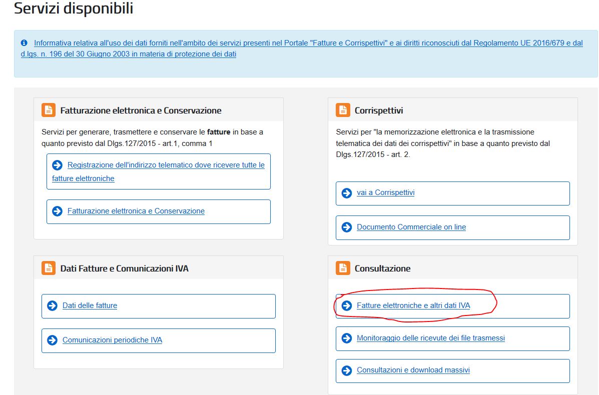The height and width of the screenshot is (395, 599).
Task: Open Documento Commerciale on line
Action: [x=411, y=227]
